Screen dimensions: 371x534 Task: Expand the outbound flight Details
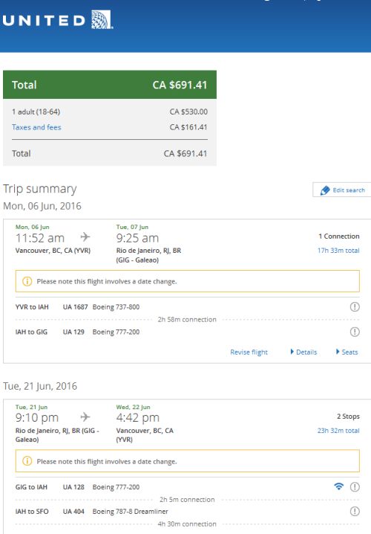click(x=303, y=352)
